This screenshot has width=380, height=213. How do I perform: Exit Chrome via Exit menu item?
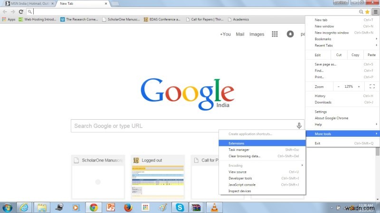point(342,143)
